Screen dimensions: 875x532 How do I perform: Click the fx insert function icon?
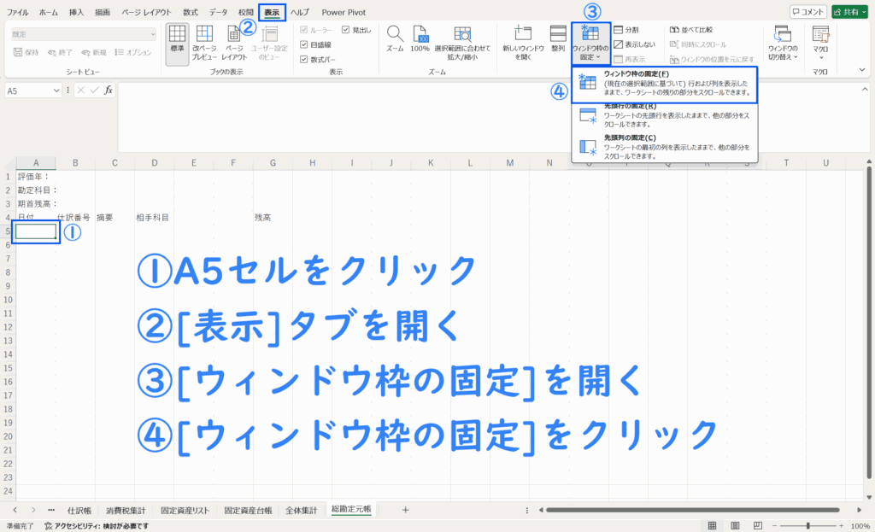(109, 91)
